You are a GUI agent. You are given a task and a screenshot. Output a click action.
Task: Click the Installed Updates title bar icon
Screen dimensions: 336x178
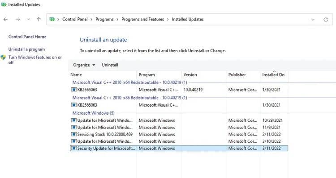pos(4,4)
